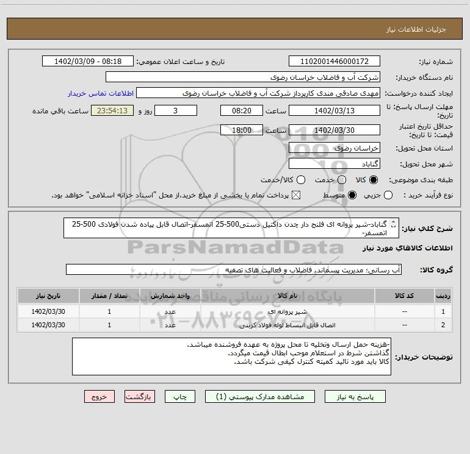Viewport: 470px width, 454px height.
Task: Select the شیر پروانه ای item cell
Action: click(287, 311)
